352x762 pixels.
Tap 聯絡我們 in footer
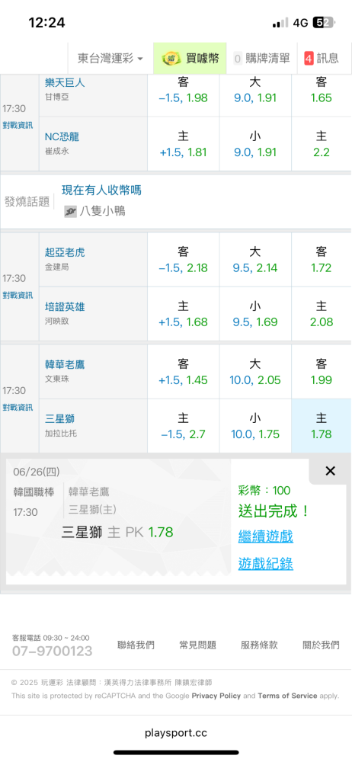[136, 645]
